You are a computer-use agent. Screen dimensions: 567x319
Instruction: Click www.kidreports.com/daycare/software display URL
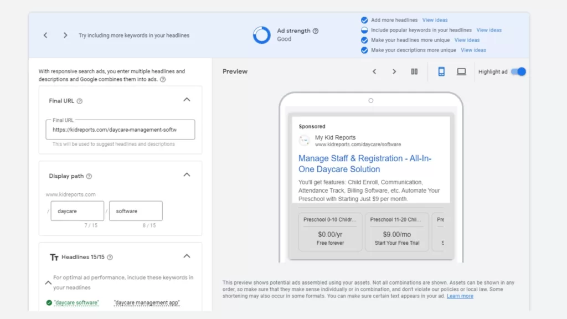(x=358, y=145)
